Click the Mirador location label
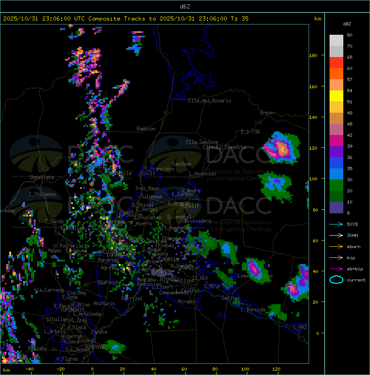This screenshot has width=370, height=375. coord(187,302)
